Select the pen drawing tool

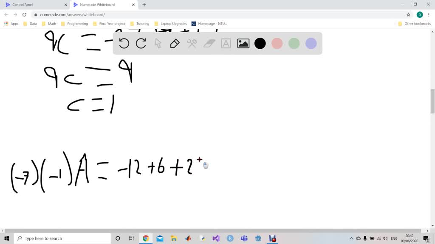coord(175,43)
